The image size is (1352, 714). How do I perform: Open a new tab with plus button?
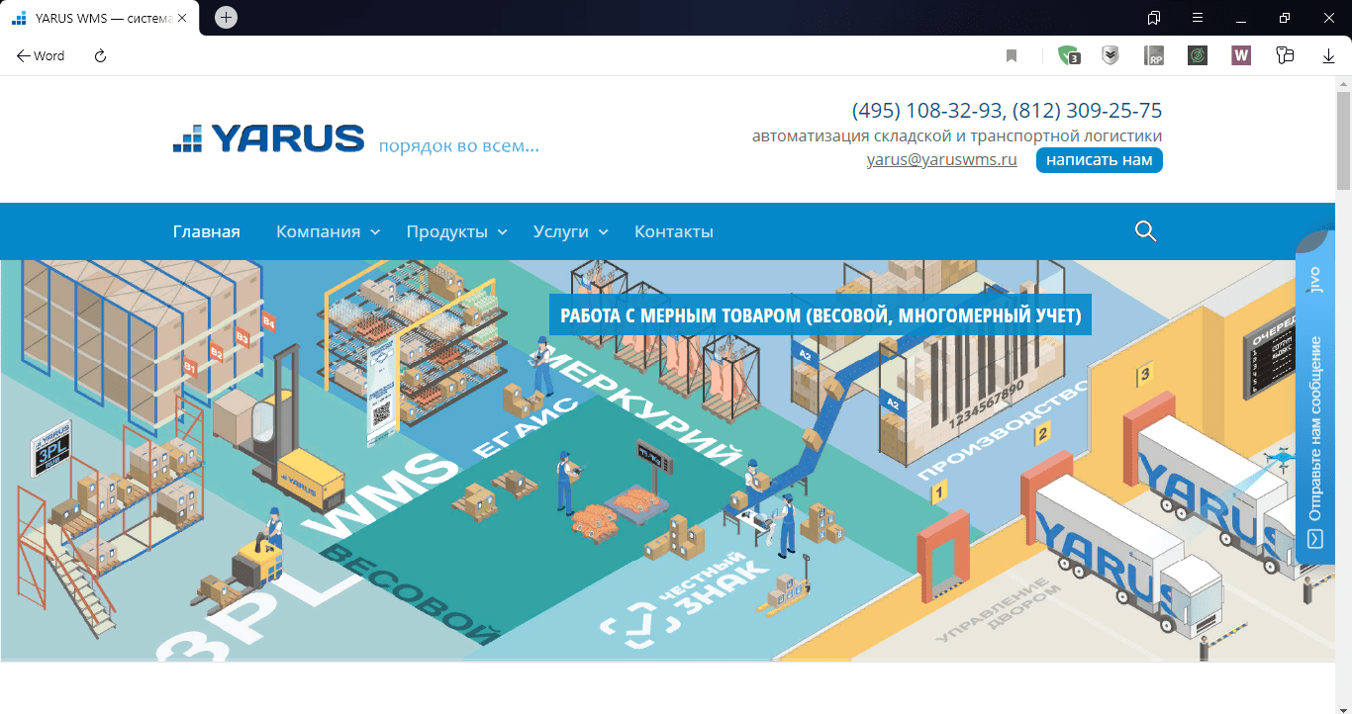(226, 17)
